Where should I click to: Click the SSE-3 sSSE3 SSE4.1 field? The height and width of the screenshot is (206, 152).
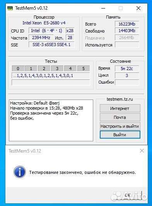tap(51, 45)
